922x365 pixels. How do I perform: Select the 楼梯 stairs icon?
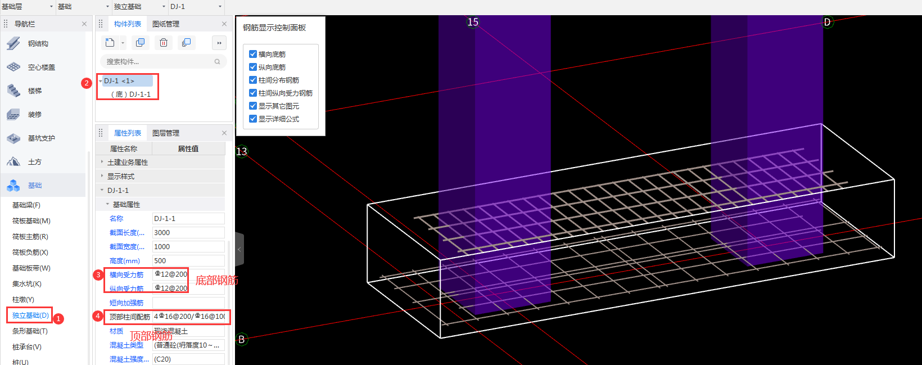pos(13,91)
